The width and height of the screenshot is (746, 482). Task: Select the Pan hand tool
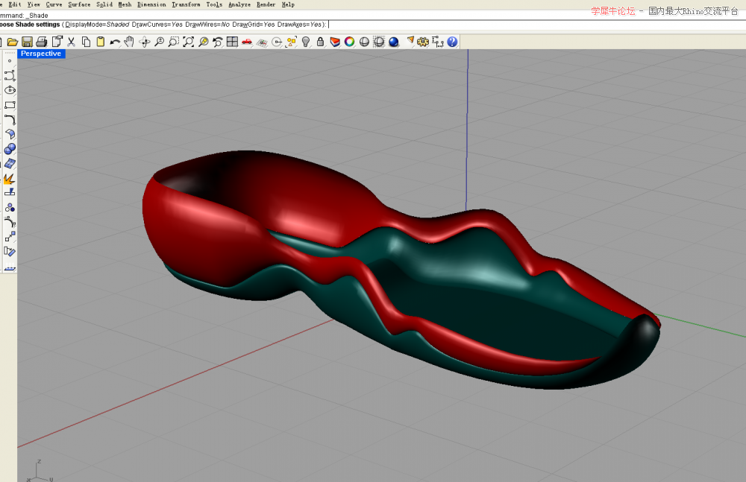point(129,42)
